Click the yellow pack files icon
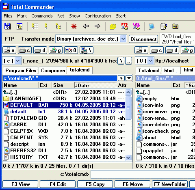This screenshot has height=190, width=195. 113,26
